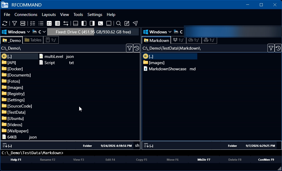Click the right panel history icon
The width and height of the screenshot is (282, 171).
pyautogui.click(x=278, y=48)
